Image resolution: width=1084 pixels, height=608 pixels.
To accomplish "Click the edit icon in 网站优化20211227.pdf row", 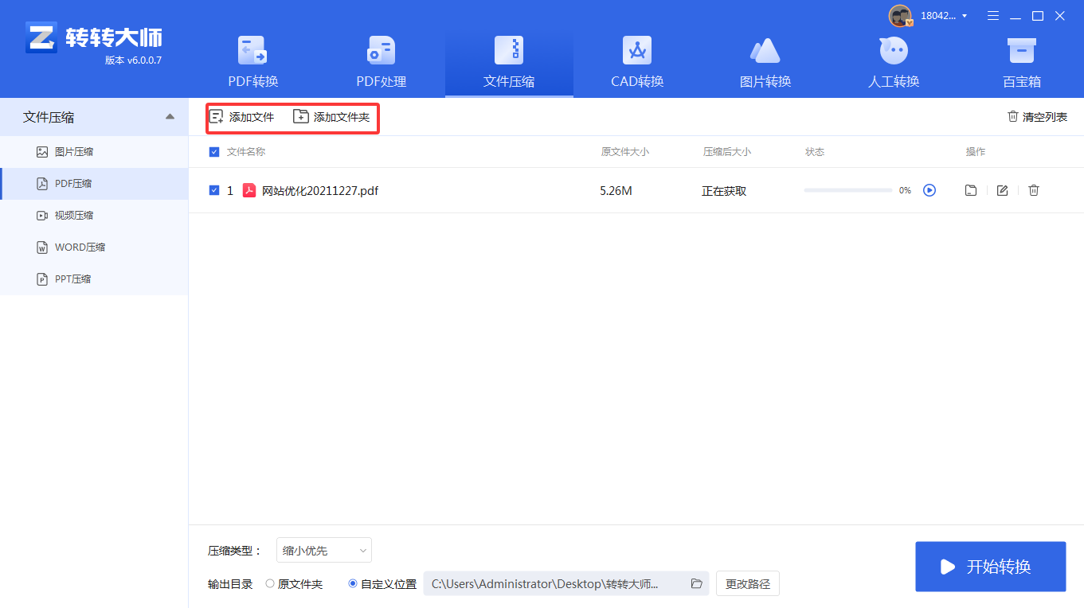I will [x=1003, y=190].
